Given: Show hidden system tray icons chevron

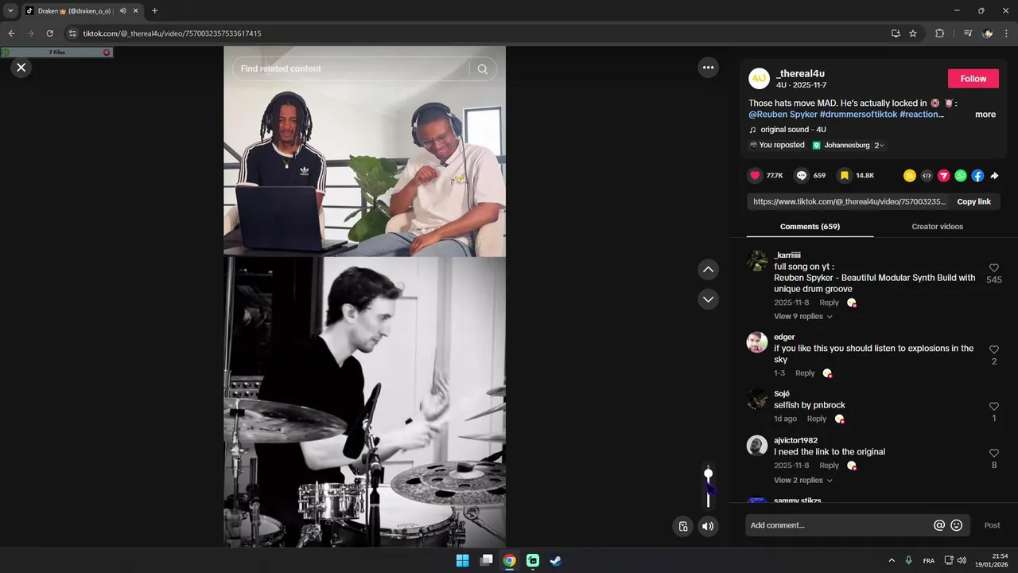Looking at the screenshot, I should pos(892,560).
